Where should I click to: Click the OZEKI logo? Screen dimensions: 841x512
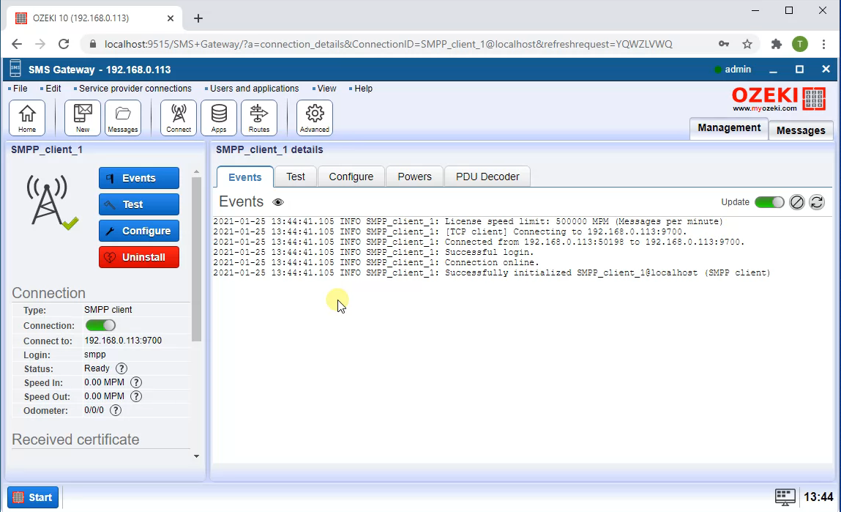click(x=778, y=99)
